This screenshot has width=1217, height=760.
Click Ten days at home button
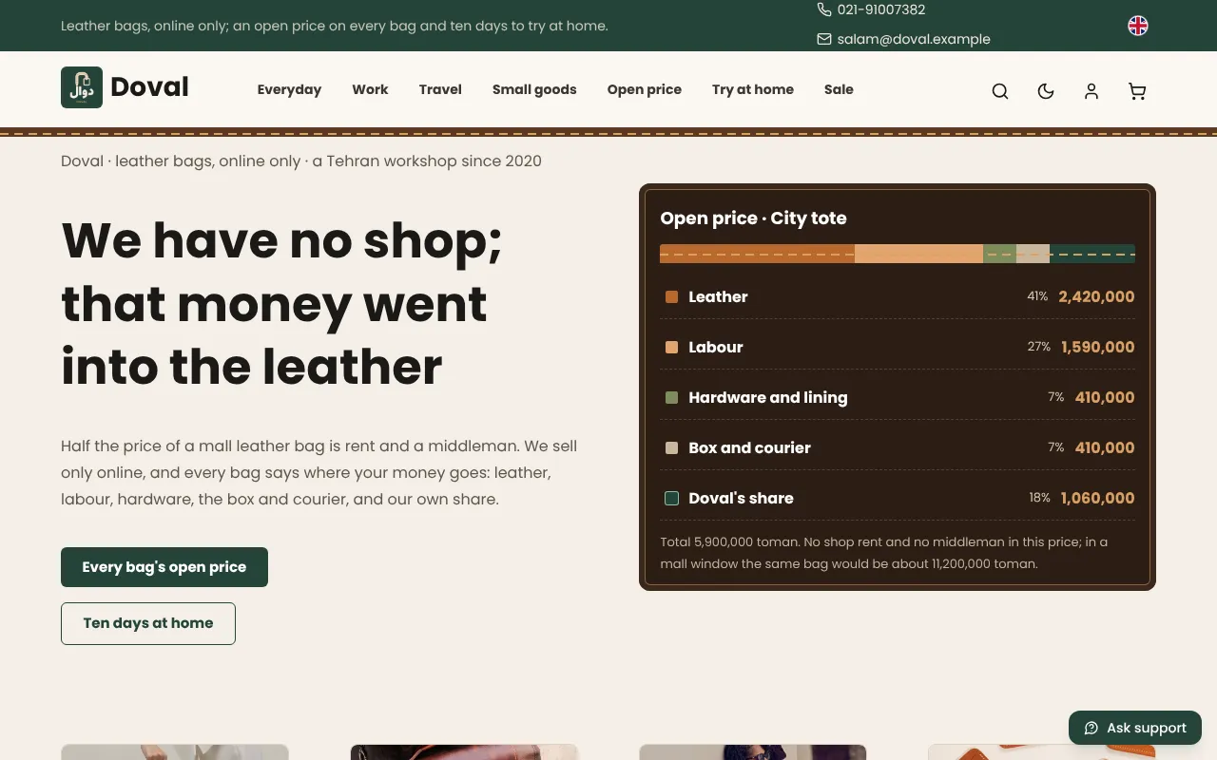click(x=148, y=623)
